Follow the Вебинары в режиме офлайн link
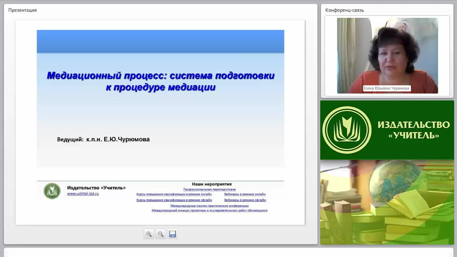Screen dimensions: 457x257 [245, 200]
